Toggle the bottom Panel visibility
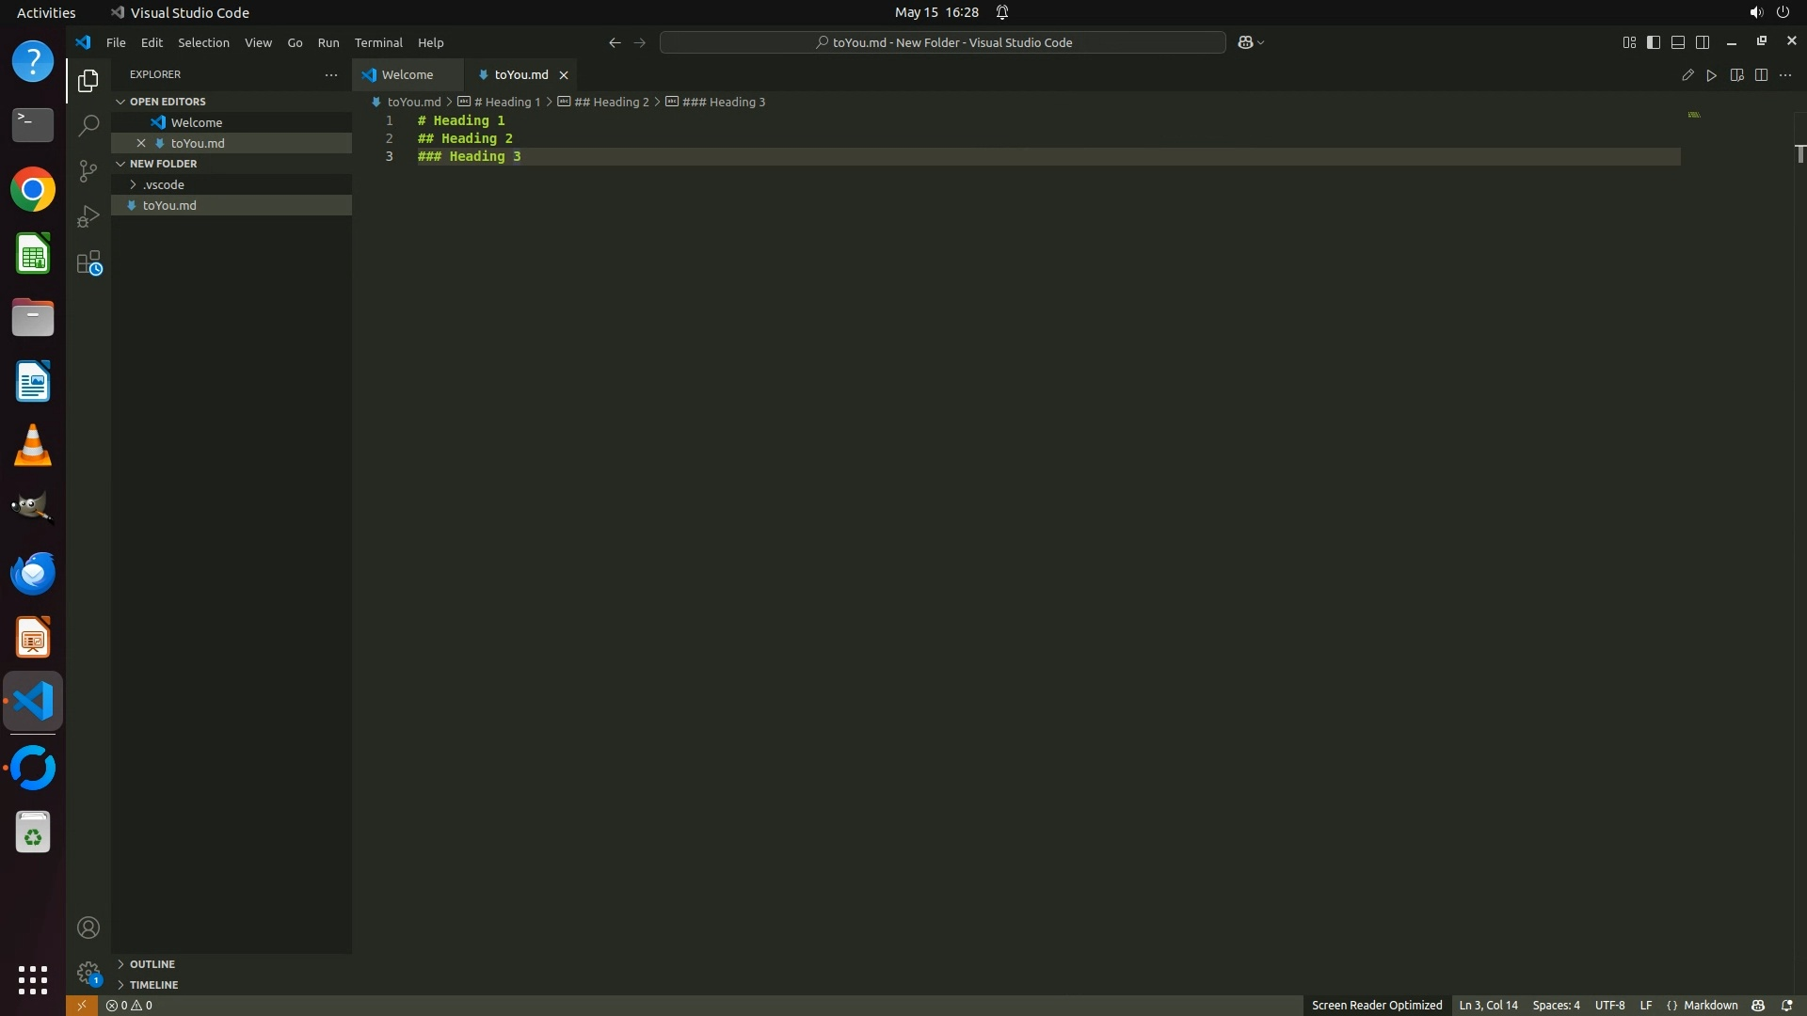1807x1016 pixels. click(1678, 42)
